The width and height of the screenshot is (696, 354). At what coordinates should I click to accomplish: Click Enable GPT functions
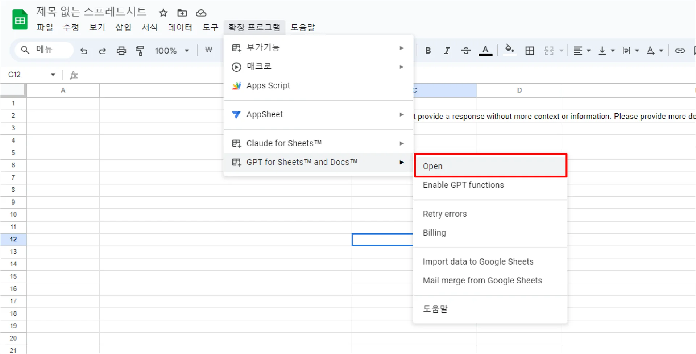[463, 185]
